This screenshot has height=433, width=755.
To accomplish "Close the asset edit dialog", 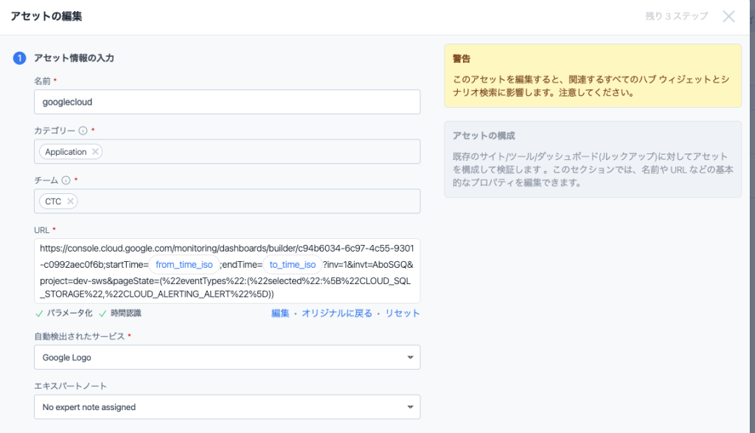I will pos(728,16).
